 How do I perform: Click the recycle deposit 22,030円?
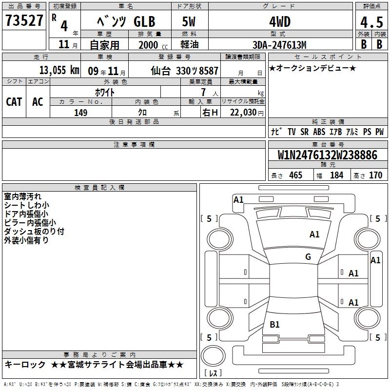[247, 113]
